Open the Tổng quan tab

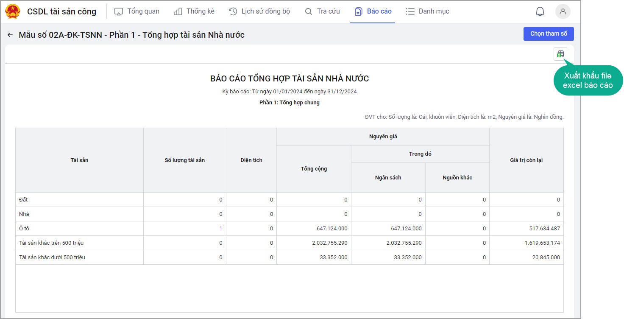pos(143,11)
